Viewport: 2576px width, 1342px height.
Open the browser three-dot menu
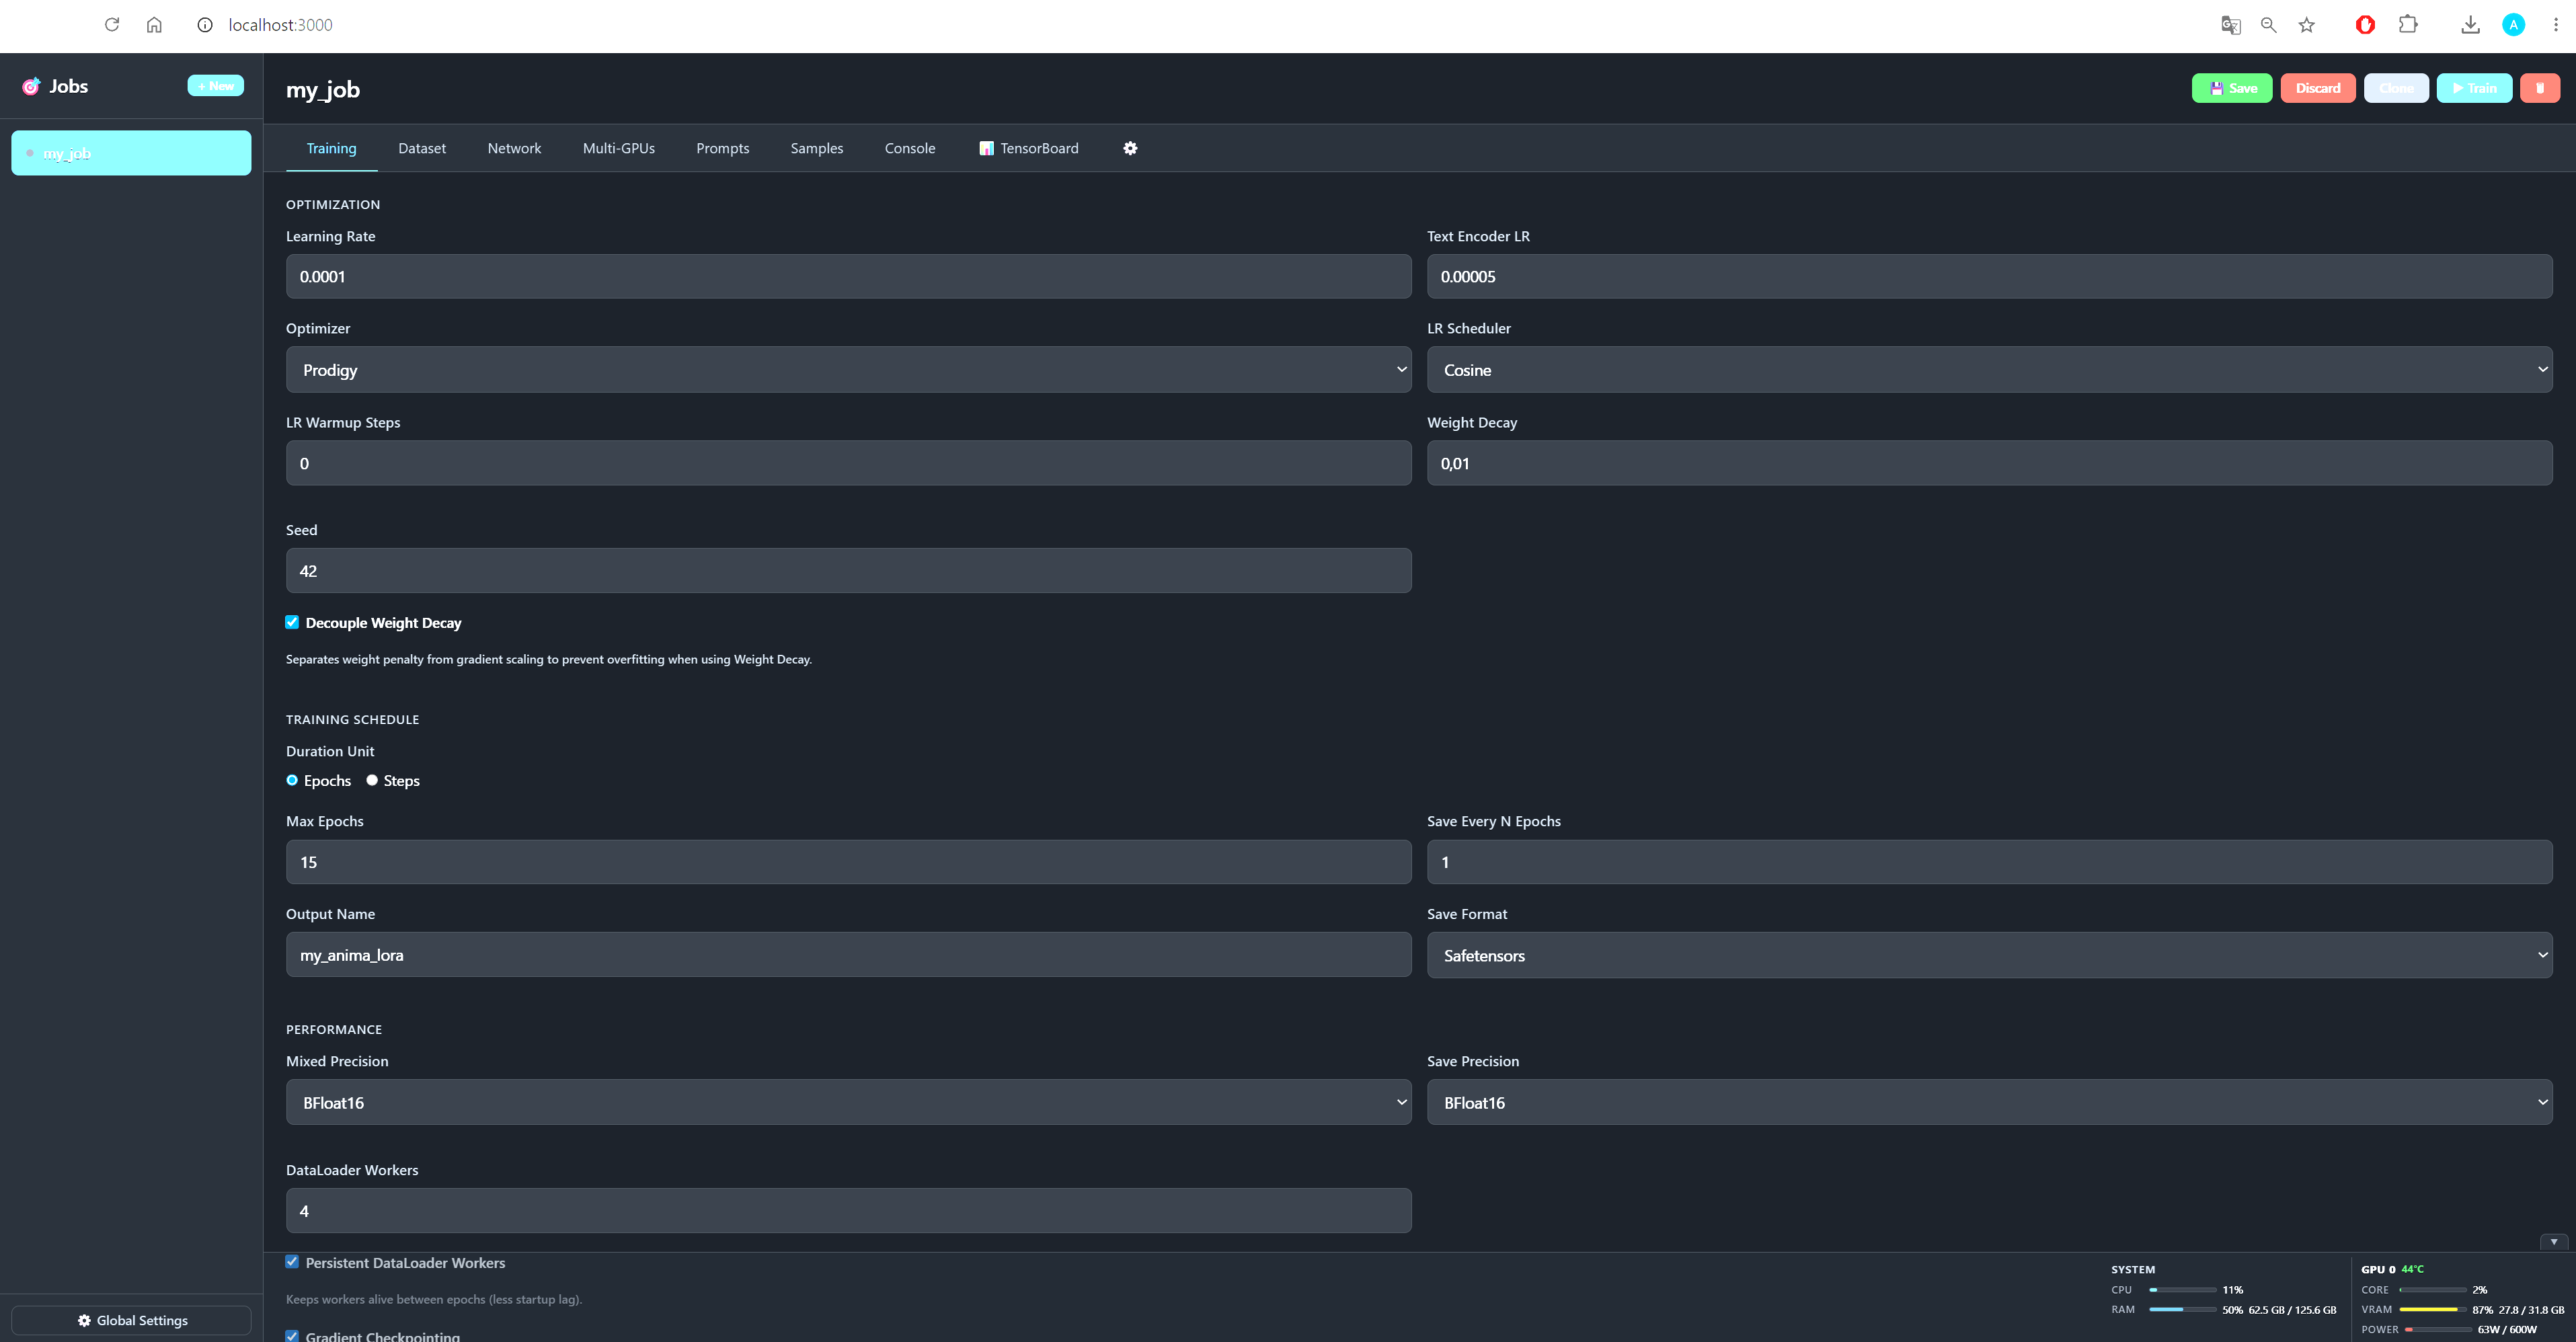(x=2555, y=25)
